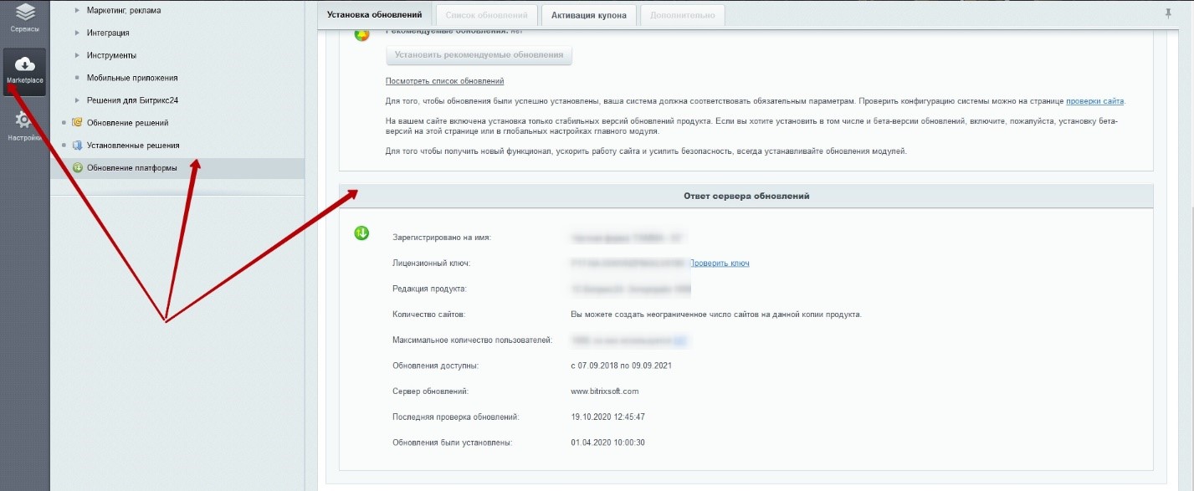1194x491 pixels.
Task: Open the Активация купона tab
Action: click(589, 15)
